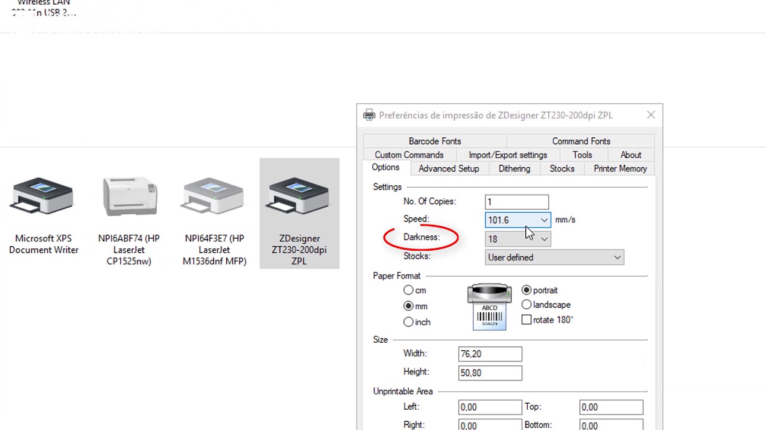Click the mm/s speed unit text
This screenshot has width=766, height=430.
point(565,220)
